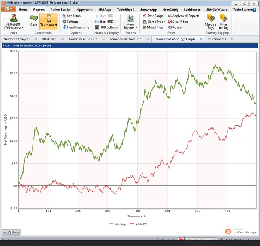Open the Home ribbon tab
Image resolution: width=260 pixels, height=246 pixels.
click(x=23, y=10)
